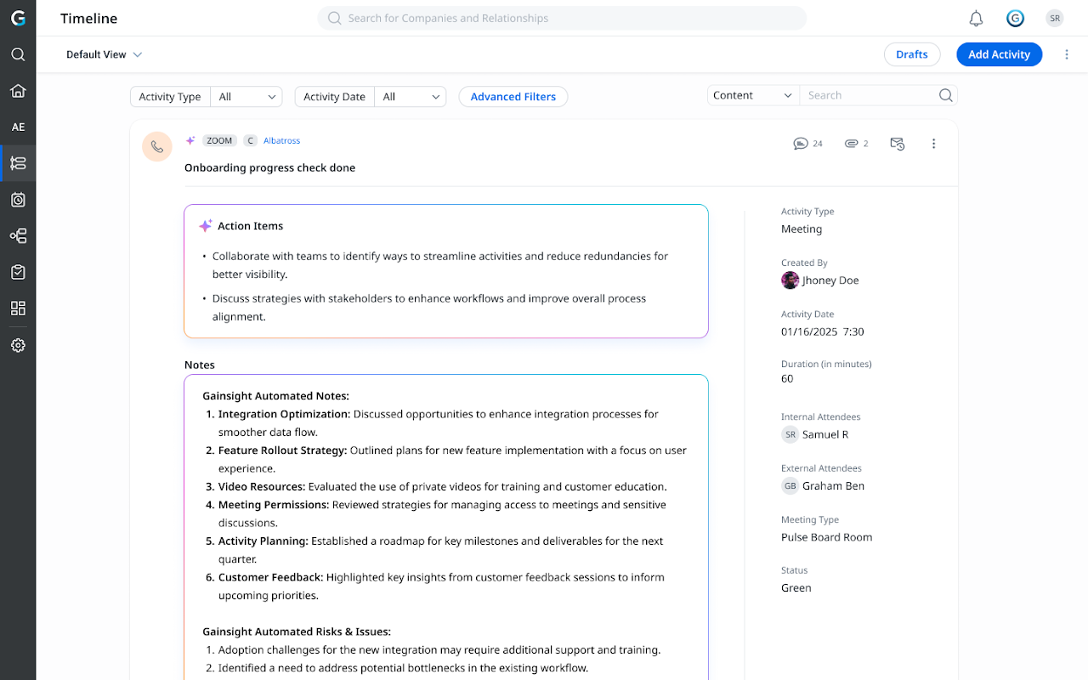The height and width of the screenshot is (680, 1088).
Task: Click the Action Items heading
Action: [x=250, y=226]
